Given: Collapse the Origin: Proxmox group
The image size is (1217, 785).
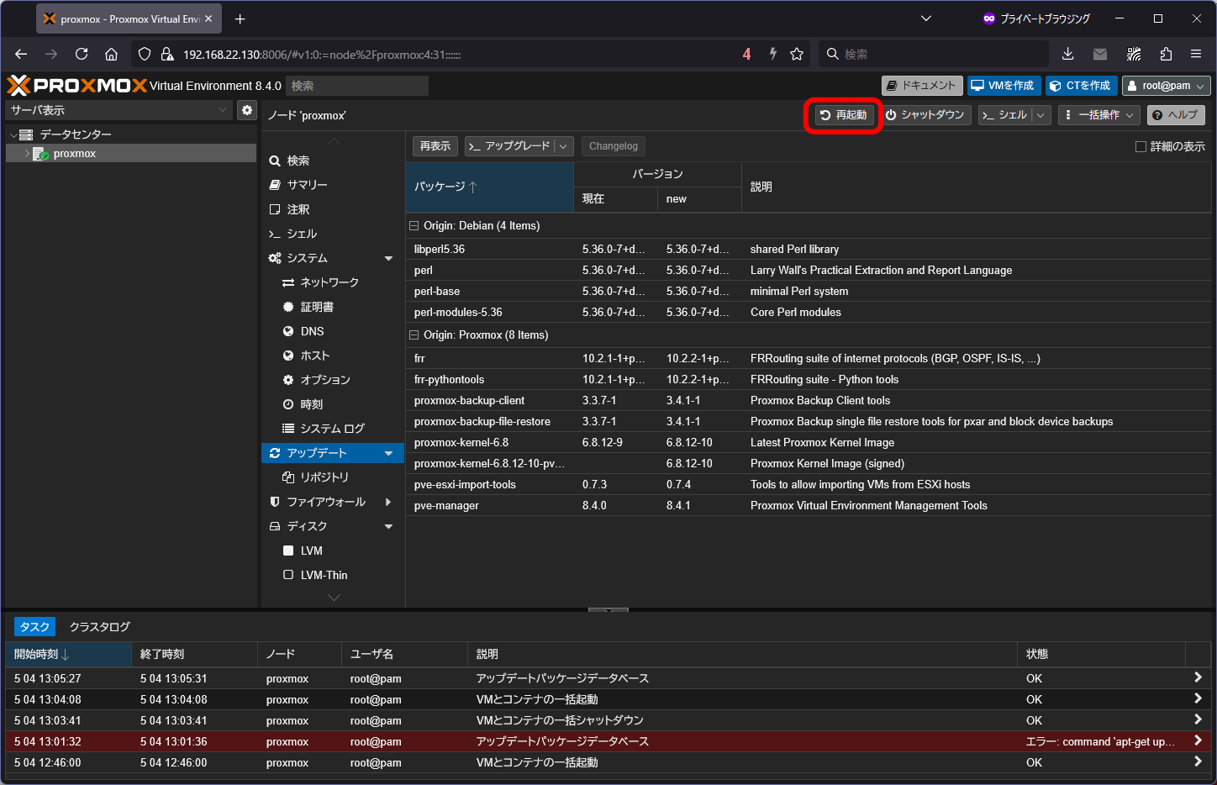Looking at the screenshot, I should [414, 335].
